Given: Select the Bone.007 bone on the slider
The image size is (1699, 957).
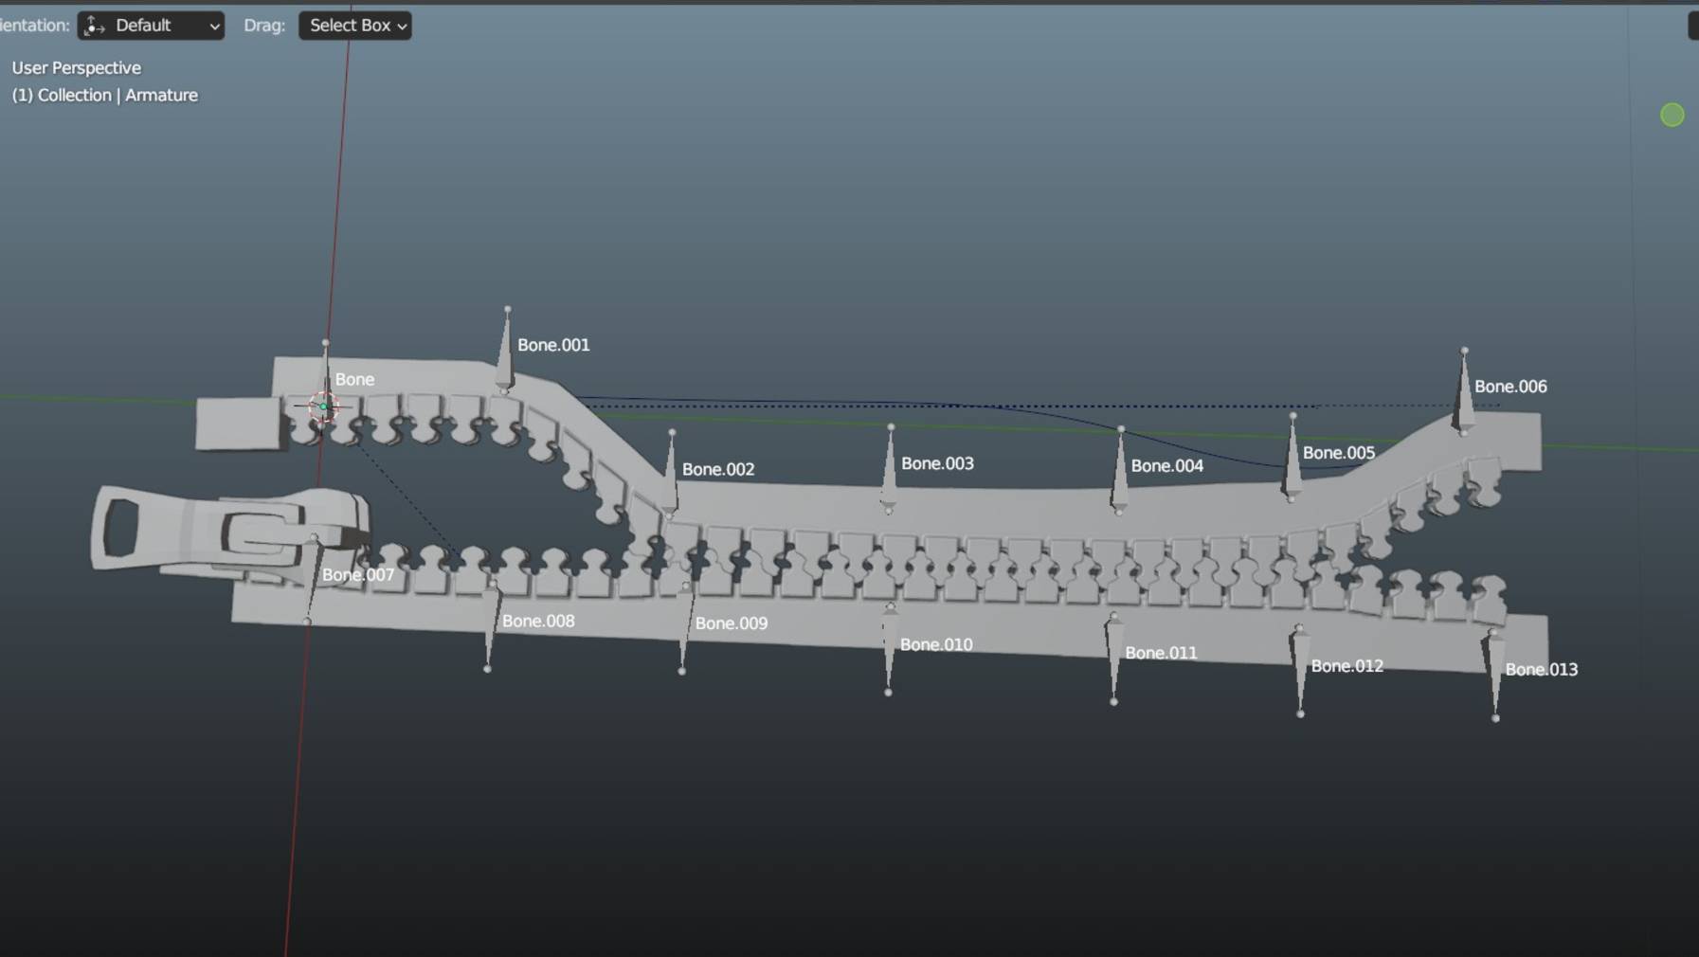Looking at the screenshot, I should coord(312,578).
